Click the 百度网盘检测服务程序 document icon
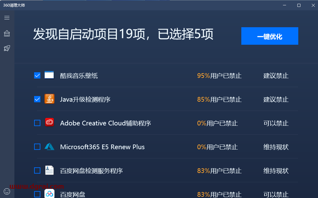This screenshot has height=198, width=318. click(x=49, y=170)
